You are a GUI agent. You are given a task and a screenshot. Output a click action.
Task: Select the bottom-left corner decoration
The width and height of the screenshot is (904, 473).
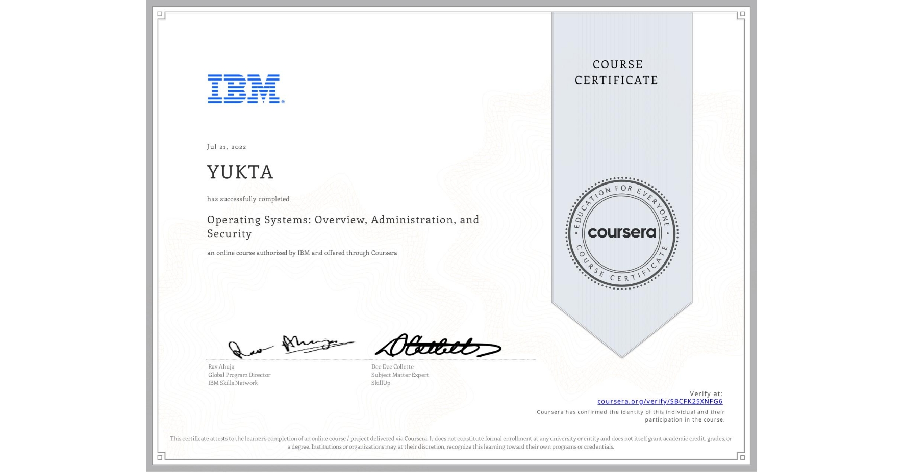click(160, 458)
